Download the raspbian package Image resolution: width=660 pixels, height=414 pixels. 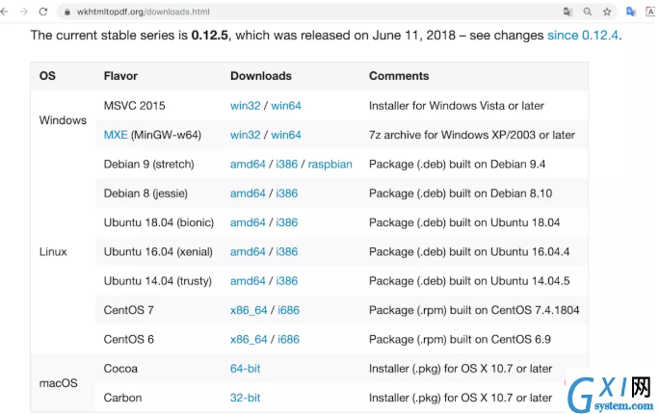point(330,164)
